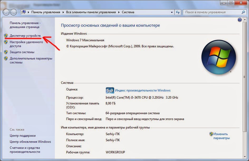Click shield icon beside Изменить параметры
Screen dimensions: 249x161
211,134
